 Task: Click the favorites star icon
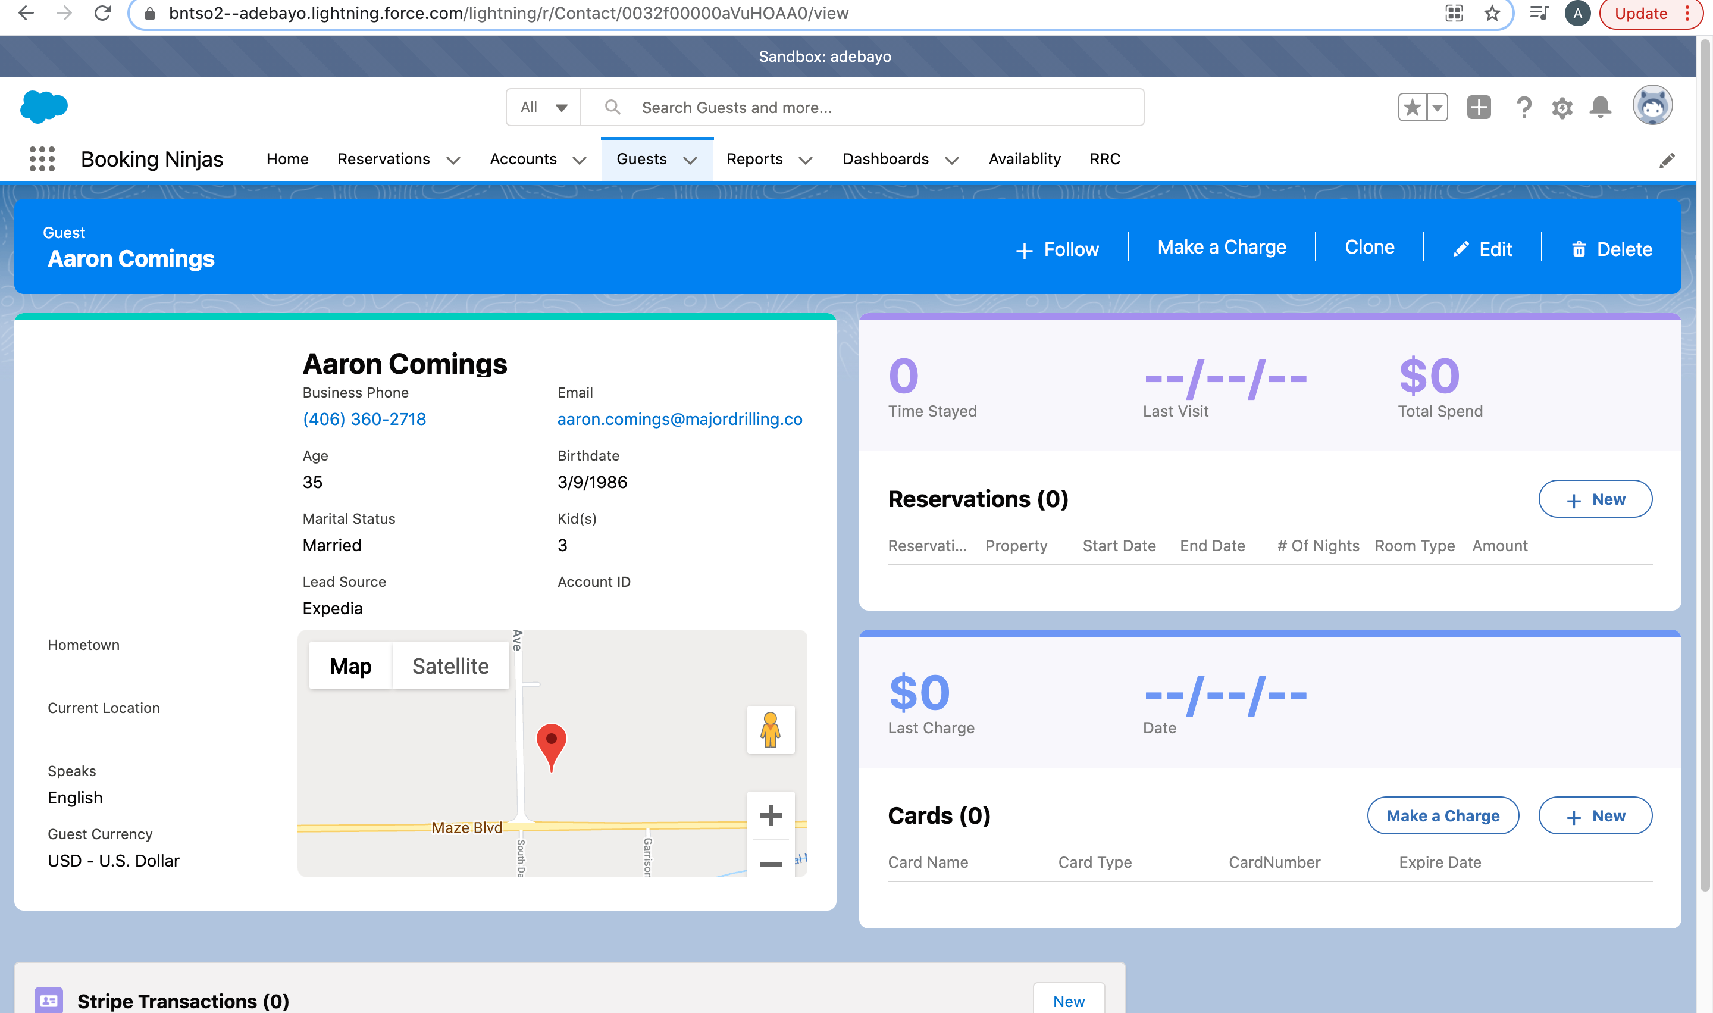(1412, 107)
